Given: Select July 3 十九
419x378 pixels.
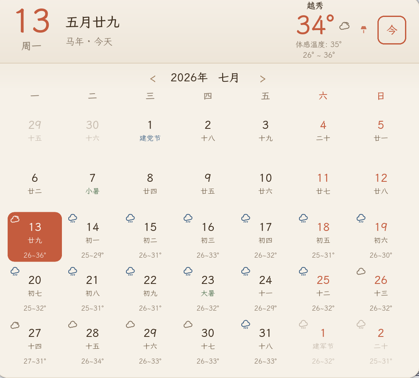Looking at the screenshot, I should [x=265, y=131].
